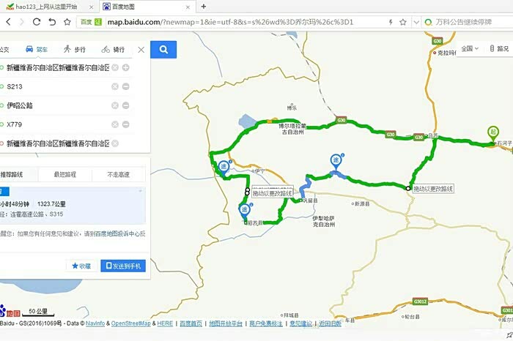
Task: Click the 伊昭公路 waypoint input
Action: [57, 105]
